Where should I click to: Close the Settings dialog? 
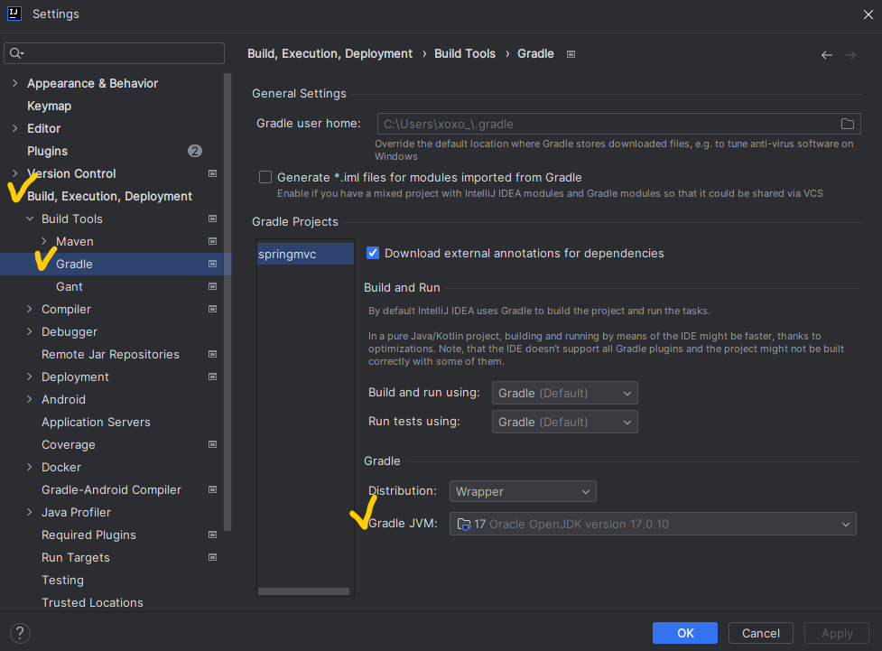[x=868, y=14]
